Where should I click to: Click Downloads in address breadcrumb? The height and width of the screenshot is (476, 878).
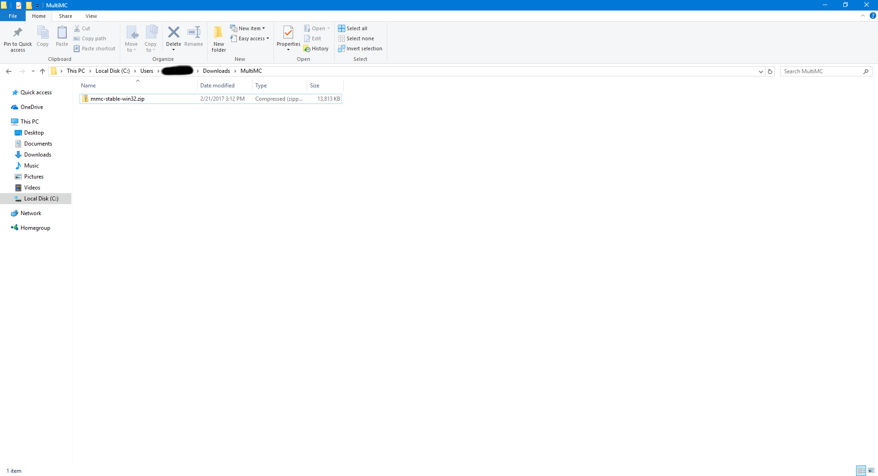216,71
